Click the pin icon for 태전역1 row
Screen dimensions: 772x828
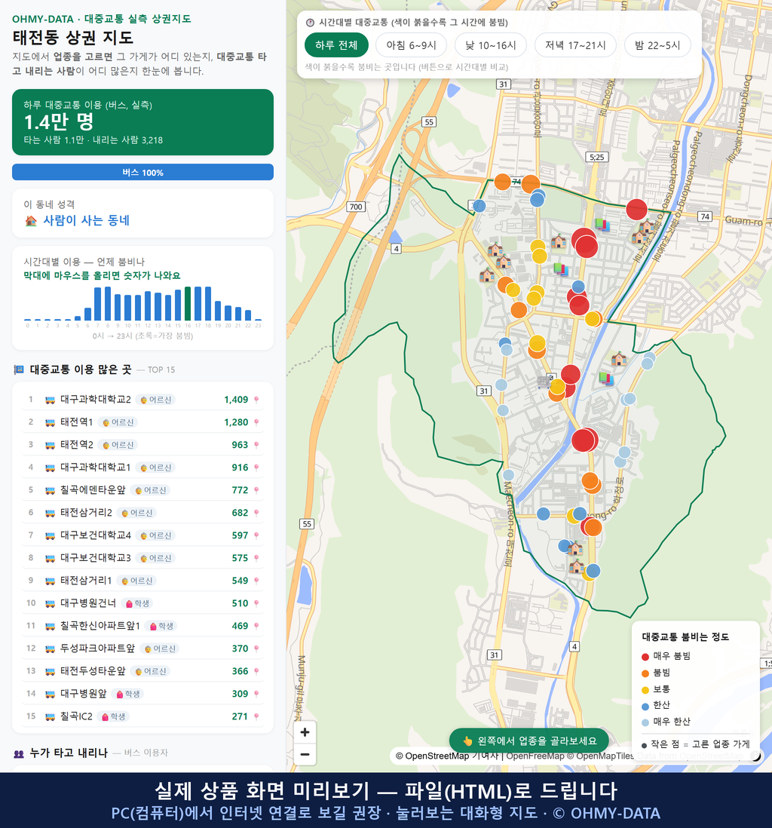[256, 422]
